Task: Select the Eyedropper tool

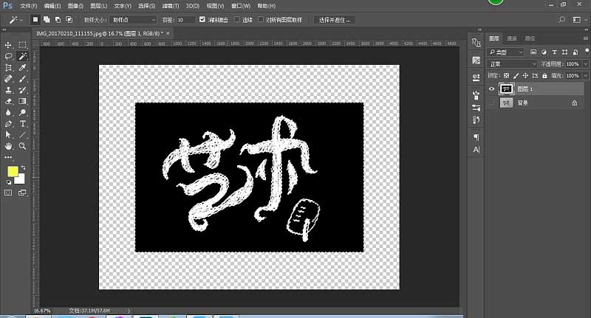Action: click(22, 68)
